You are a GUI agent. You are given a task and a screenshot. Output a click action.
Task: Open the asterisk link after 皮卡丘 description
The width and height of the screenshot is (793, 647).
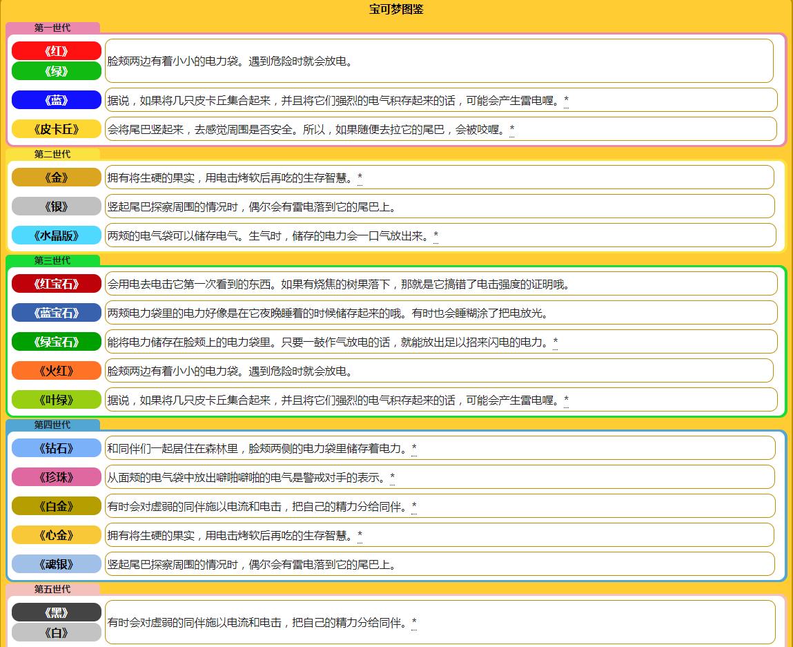point(512,128)
